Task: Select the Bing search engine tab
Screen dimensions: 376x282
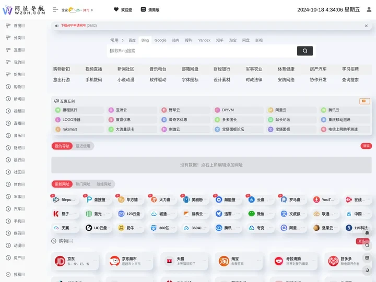Action: 145,40
